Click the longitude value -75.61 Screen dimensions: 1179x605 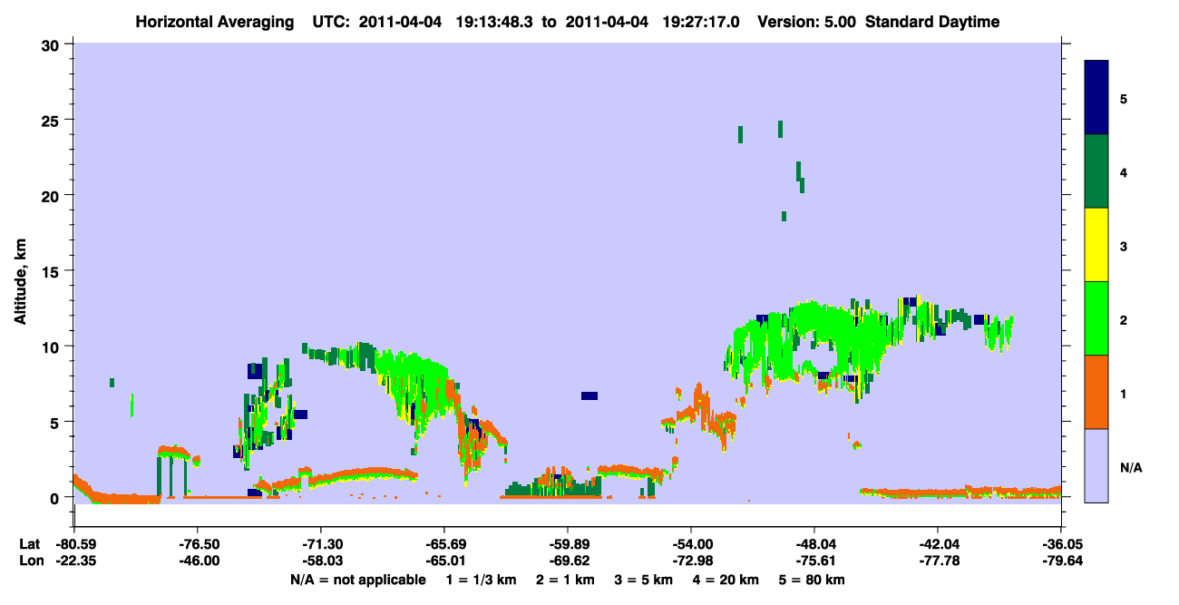coord(814,561)
